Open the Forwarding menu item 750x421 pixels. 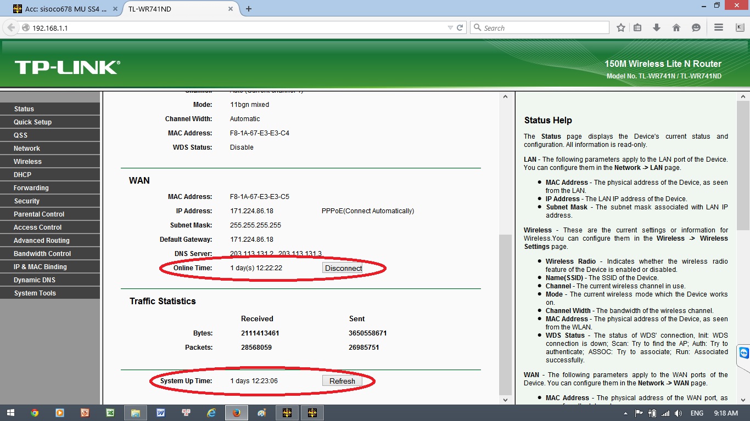50,187
